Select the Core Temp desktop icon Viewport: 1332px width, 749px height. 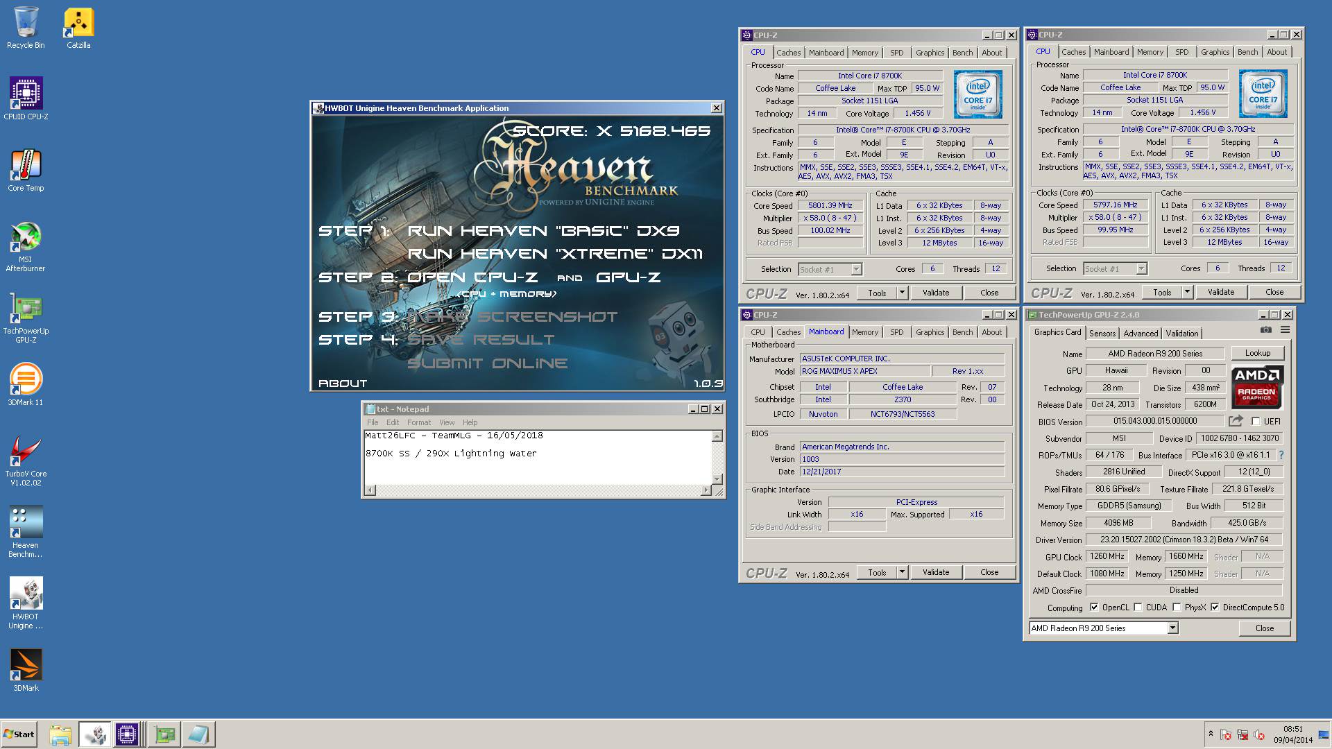click(x=26, y=171)
